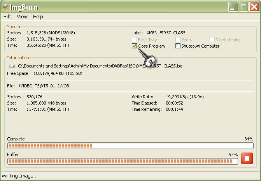Click the Time Remaining value 00:01:44
261x181 pixels.
pyautogui.click(x=174, y=109)
